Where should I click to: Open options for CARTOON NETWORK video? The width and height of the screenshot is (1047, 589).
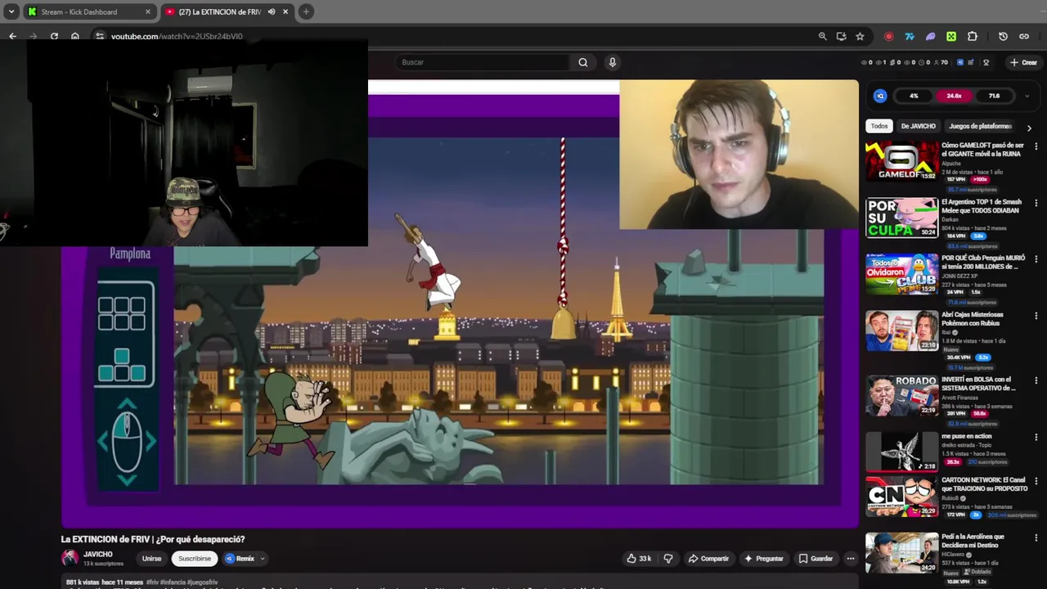[x=1036, y=481]
